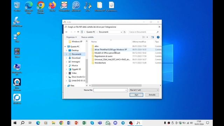Open the nLite desktop shortcut
This screenshot has height=126, width=224.
[88, 7]
